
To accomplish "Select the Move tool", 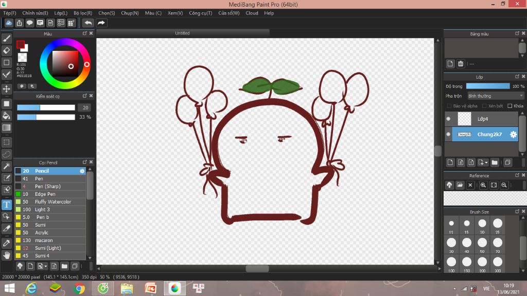I will pyautogui.click(x=7, y=89).
